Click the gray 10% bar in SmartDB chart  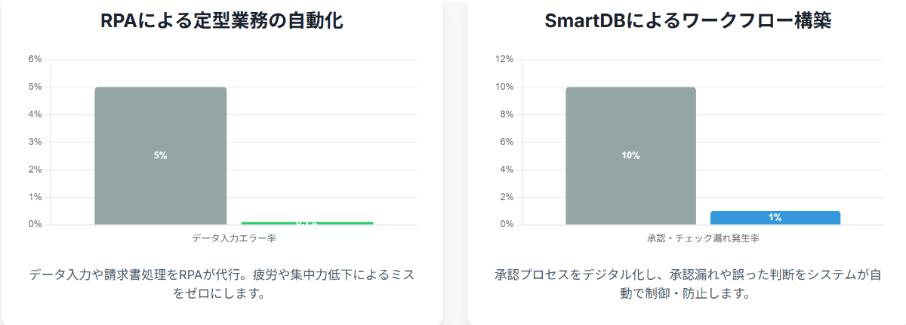[x=630, y=155]
